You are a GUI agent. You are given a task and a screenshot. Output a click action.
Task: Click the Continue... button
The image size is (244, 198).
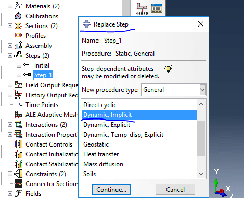(x=111, y=190)
